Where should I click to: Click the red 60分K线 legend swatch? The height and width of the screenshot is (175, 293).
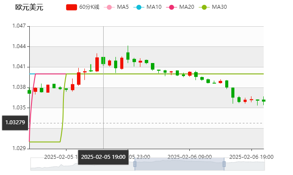coord(71,7)
